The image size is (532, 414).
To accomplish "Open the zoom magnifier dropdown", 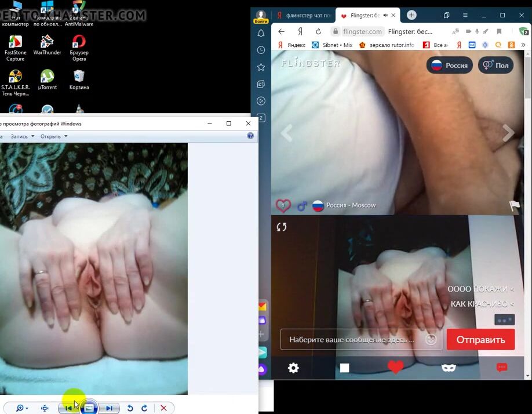I will point(22,408).
